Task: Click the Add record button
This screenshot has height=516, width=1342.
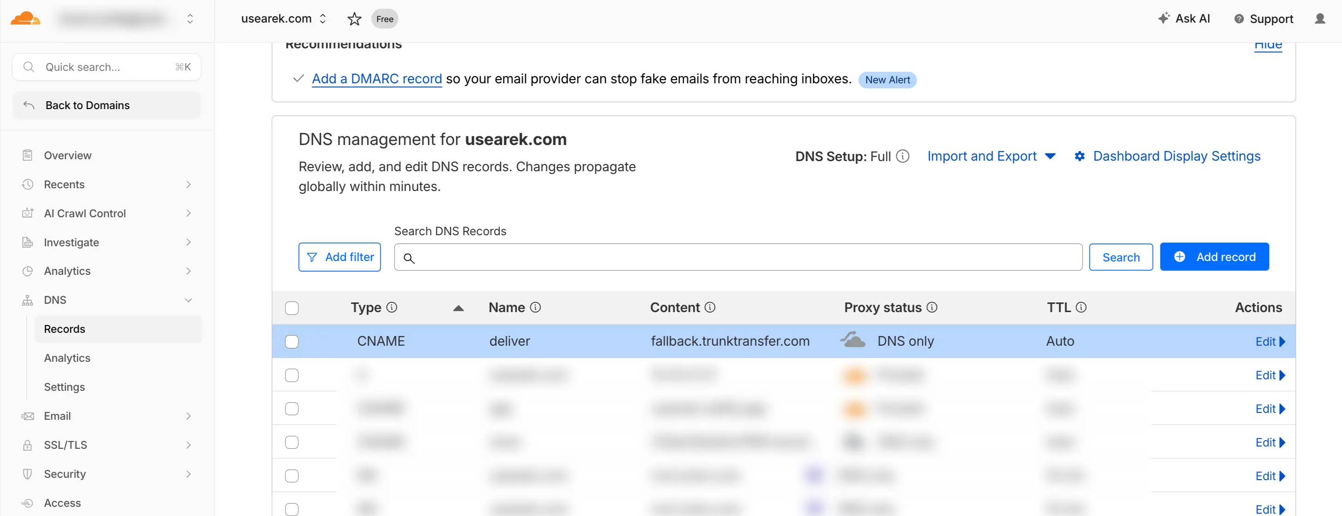Action: (1214, 257)
